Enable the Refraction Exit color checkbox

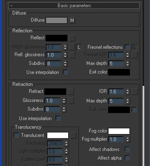134,110
